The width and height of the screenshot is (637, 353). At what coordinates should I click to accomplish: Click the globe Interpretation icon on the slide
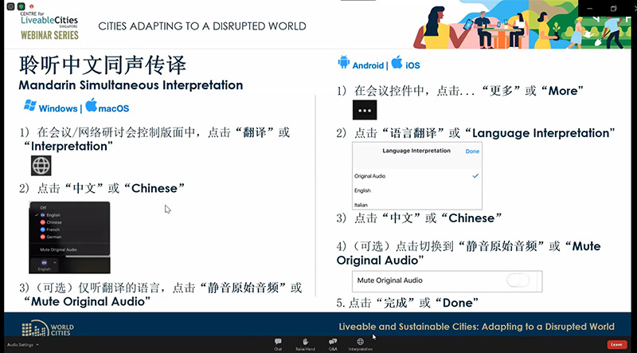click(41, 165)
